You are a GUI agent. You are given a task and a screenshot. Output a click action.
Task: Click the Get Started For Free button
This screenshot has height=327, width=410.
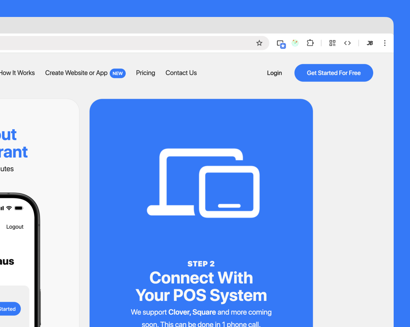click(x=334, y=73)
